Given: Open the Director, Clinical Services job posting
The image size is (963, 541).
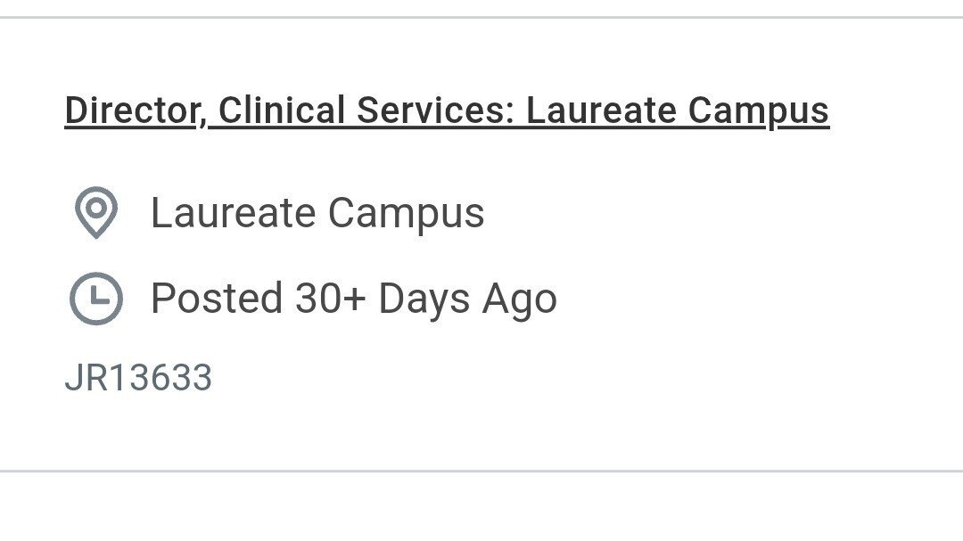Looking at the screenshot, I should coord(446,111).
